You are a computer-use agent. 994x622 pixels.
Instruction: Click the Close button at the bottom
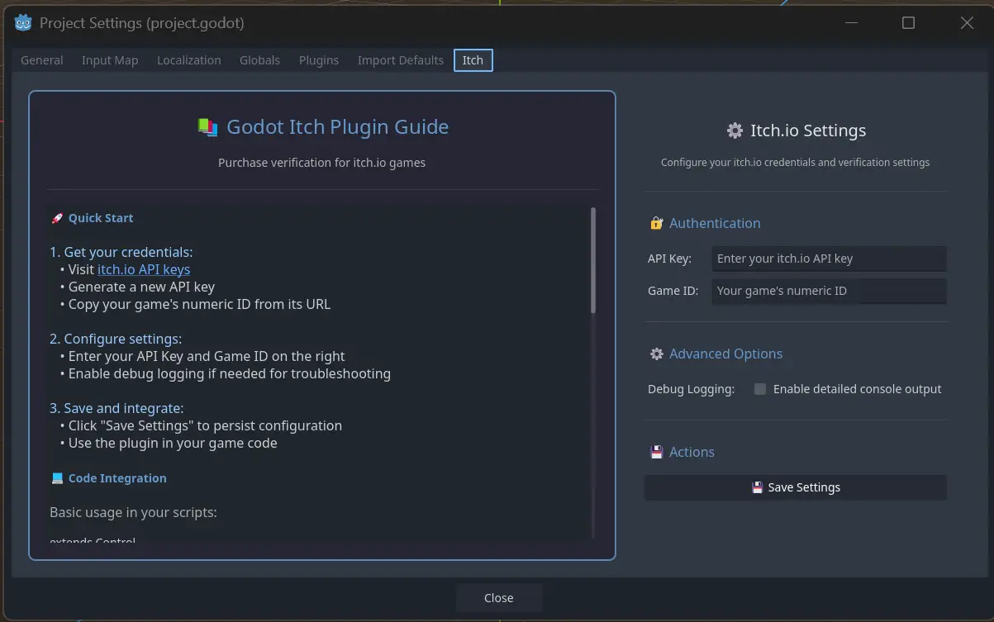coord(499,598)
